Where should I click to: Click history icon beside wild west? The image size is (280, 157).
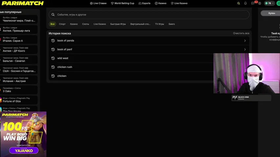pos(53,58)
